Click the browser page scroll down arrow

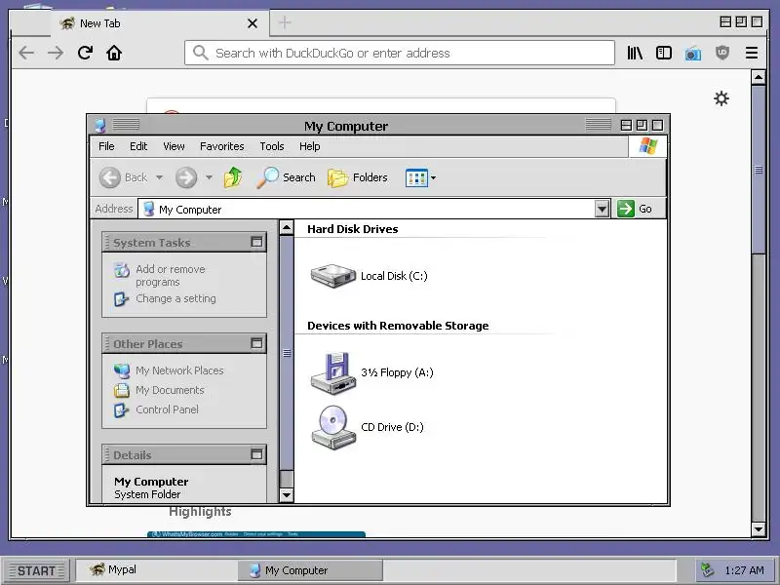(759, 529)
